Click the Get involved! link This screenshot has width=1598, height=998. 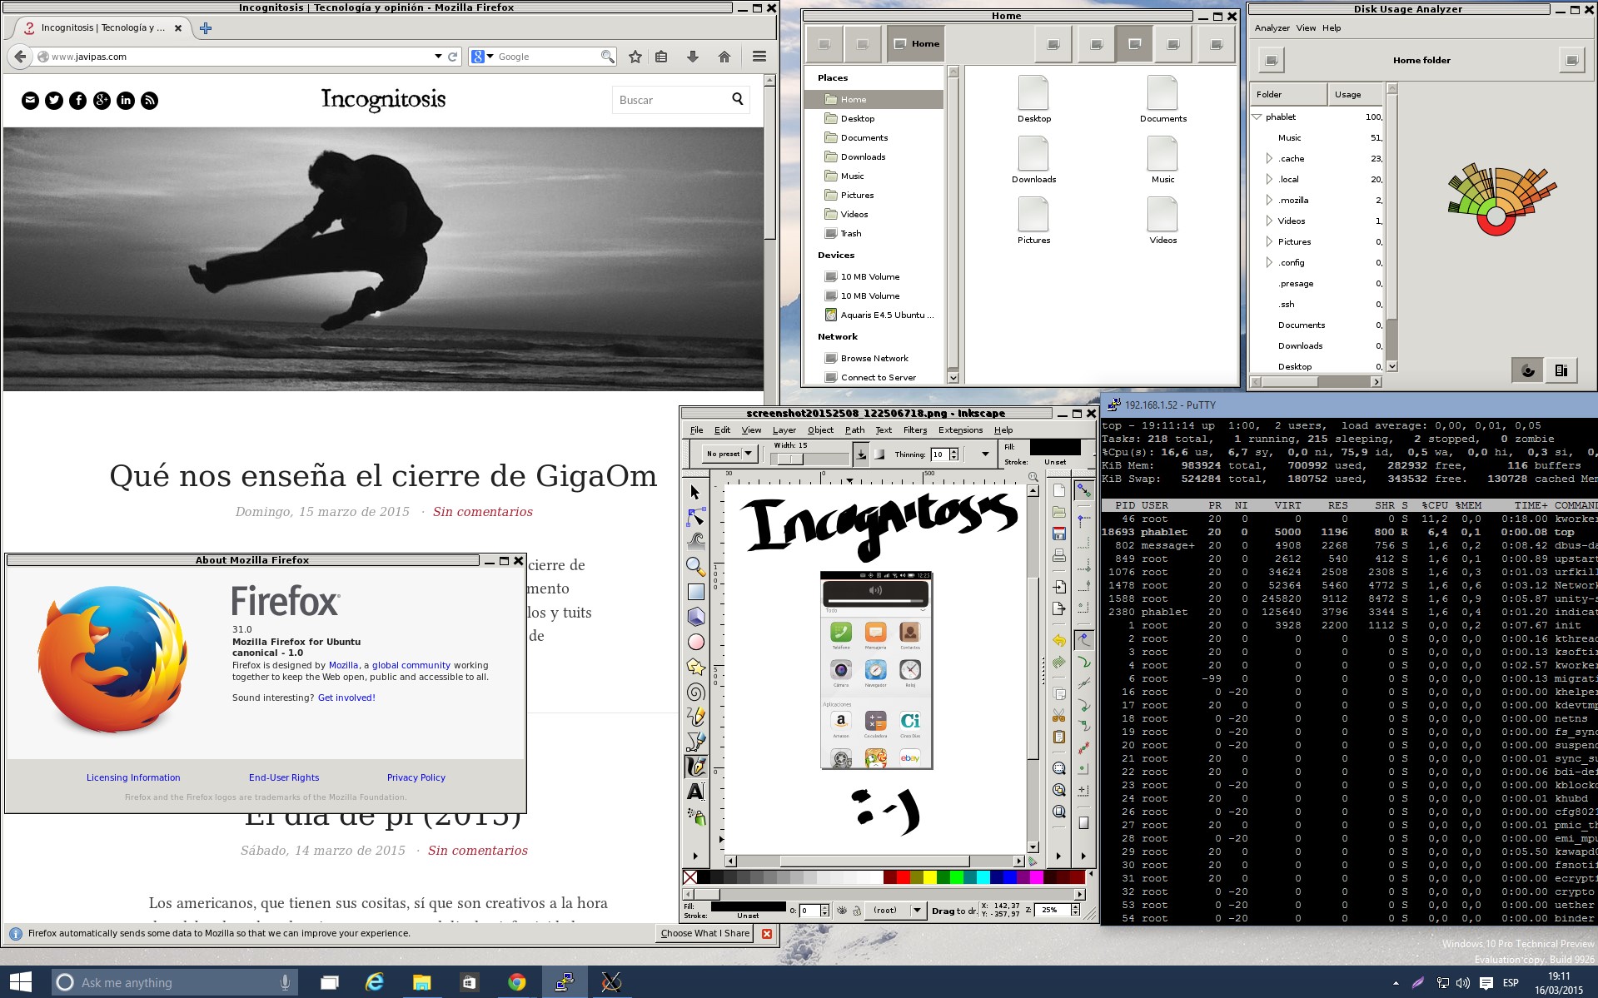tap(346, 698)
